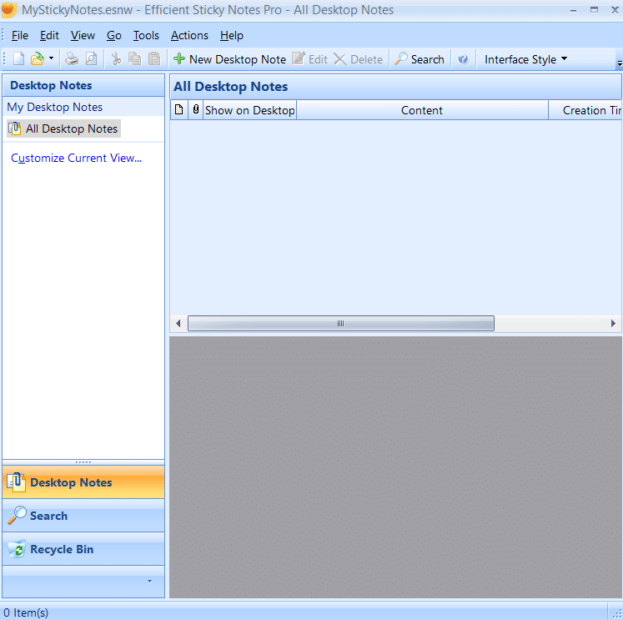The width and height of the screenshot is (623, 620).
Task: Click the Help question mark icon
Action: (x=463, y=59)
